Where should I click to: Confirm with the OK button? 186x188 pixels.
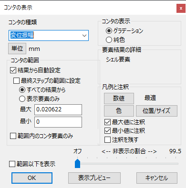point(32,178)
